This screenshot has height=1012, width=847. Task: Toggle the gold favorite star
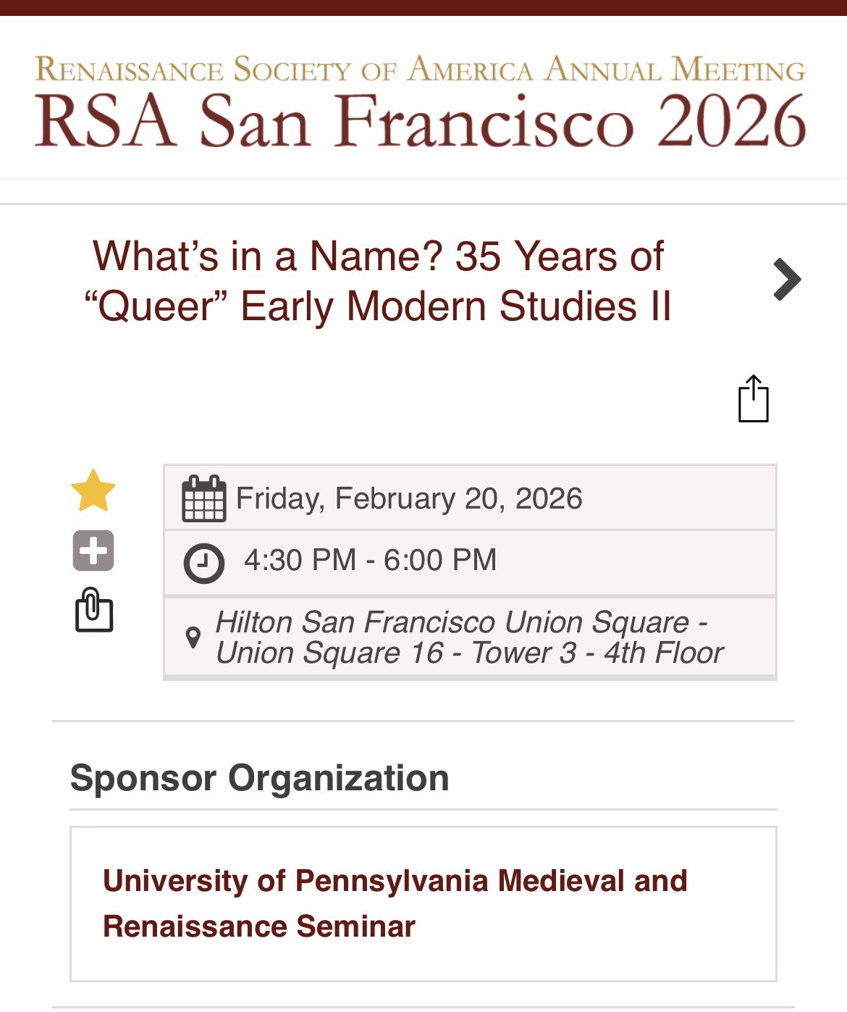(93, 491)
